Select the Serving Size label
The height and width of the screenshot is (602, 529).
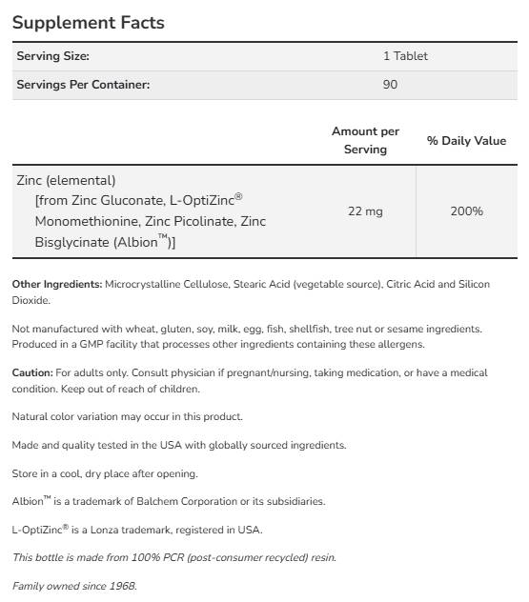click(x=53, y=56)
